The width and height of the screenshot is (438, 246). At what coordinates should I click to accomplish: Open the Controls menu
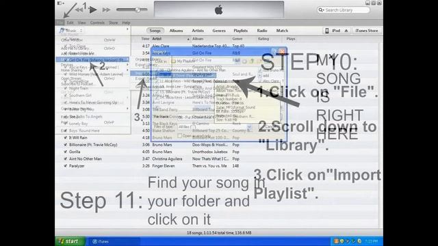click(97, 23)
